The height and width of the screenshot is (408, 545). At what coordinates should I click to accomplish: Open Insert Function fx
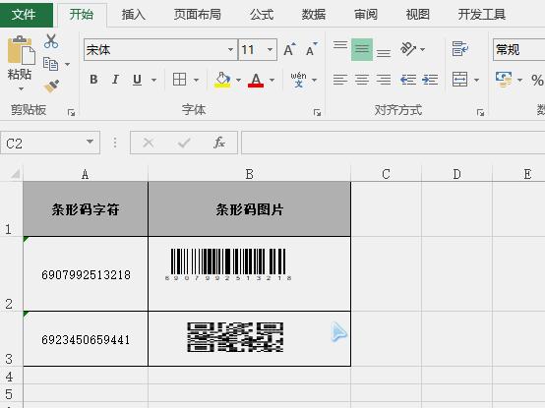tap(219, 143)
